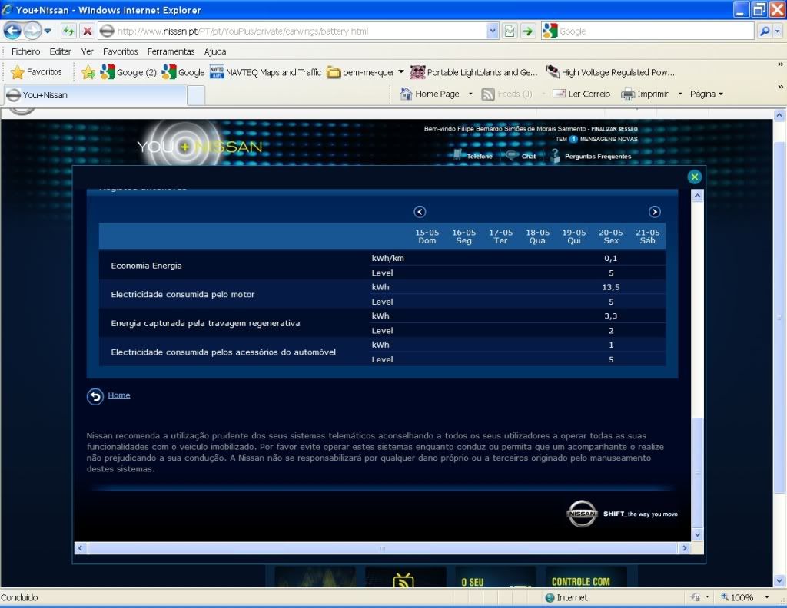Open the Editar menu
The width and height of the screenshot is (787, 608).
[x=60, y=51]
